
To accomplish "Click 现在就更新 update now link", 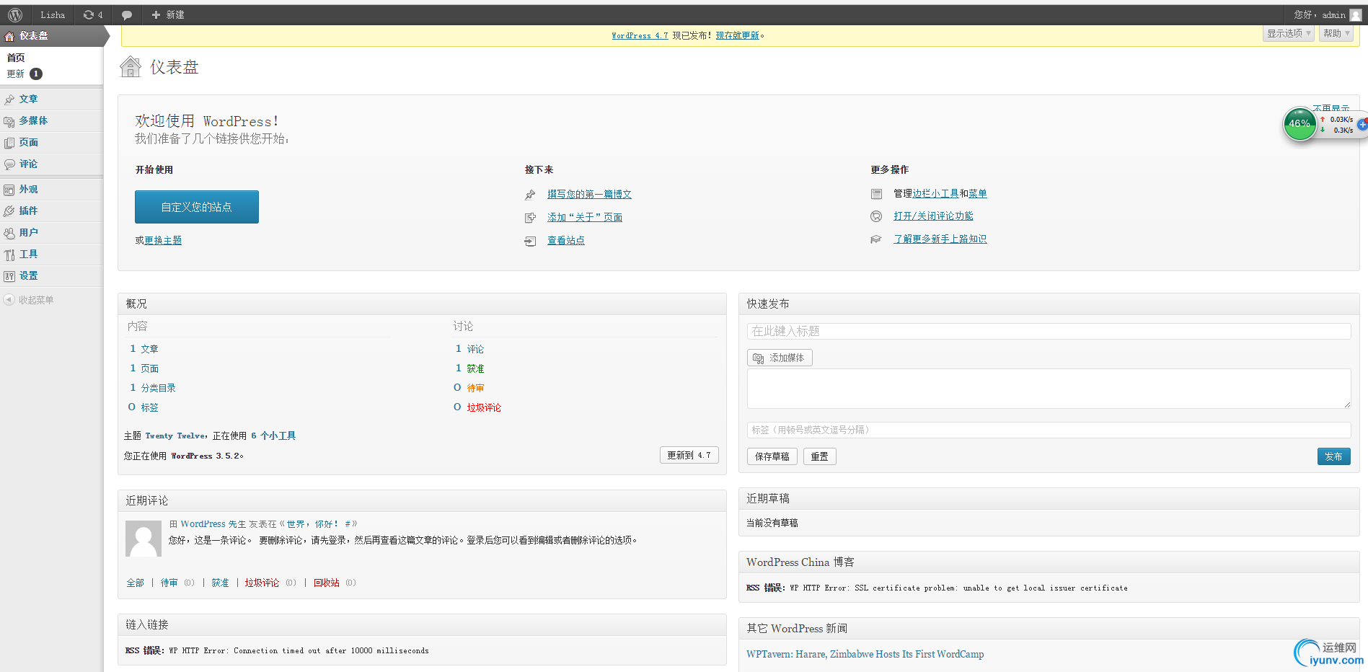I will pos(737,35).
